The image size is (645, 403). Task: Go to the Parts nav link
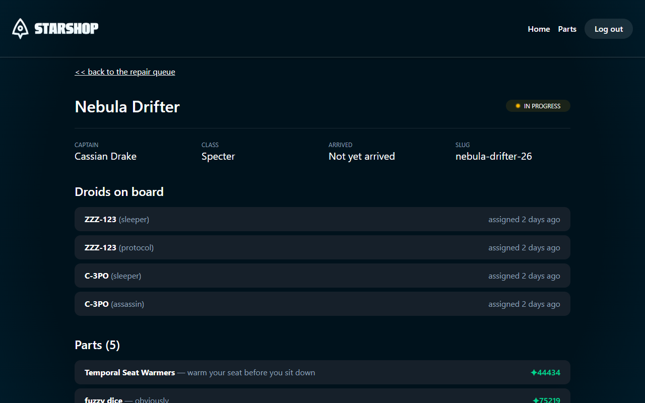[x=567, y=29]
